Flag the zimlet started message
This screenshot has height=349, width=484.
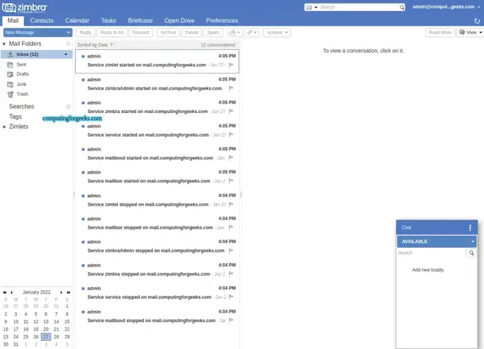pos(231,65)
